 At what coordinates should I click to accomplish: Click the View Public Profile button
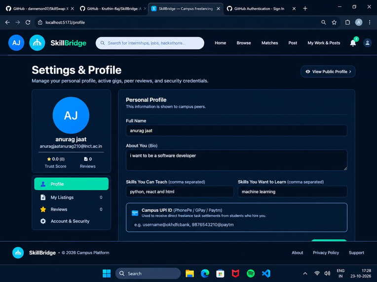(x=328, y=71)
